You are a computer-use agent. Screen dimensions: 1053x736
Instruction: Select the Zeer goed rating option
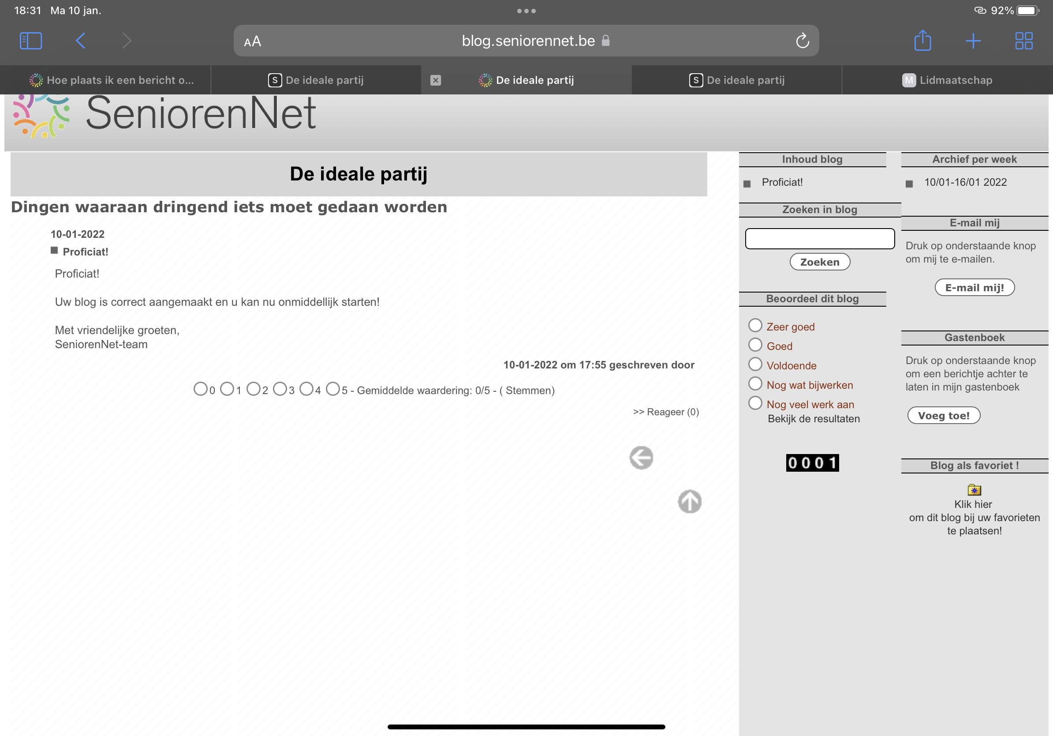click(755, 325)
